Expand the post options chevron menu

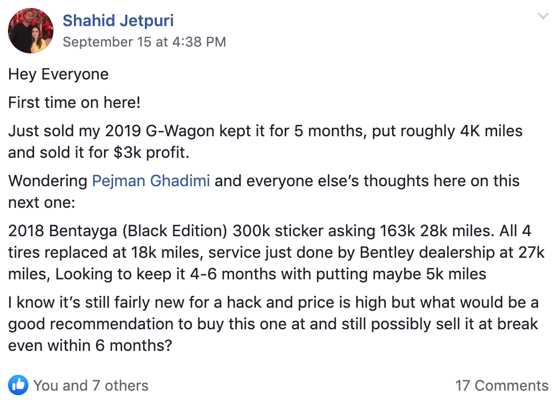543,16
